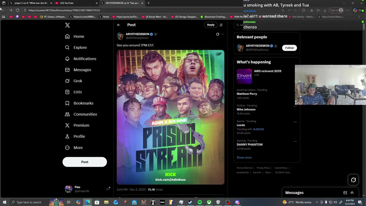Open the AlonzoJust Chatting Kick bookmark
The width and height of the screenshot is (366, 206).
pos(213,17)
